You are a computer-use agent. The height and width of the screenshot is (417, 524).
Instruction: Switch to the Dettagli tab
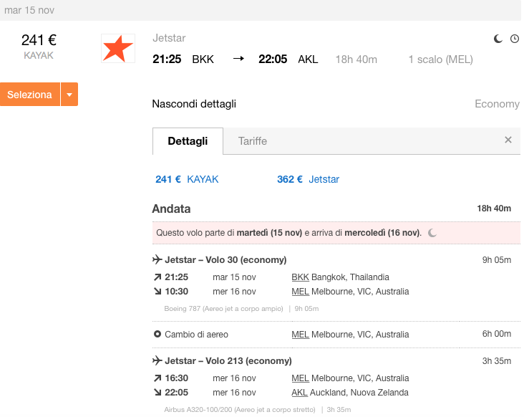pyautogui.click(x=188, y=140)
